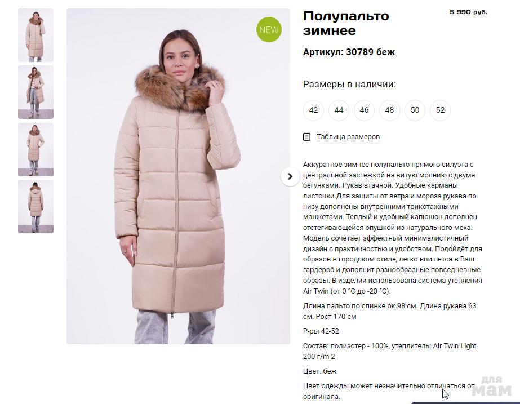This screenshot has height=404, width=520.
Task: Click the Полупальто зимнее product title
Action: 346,23
